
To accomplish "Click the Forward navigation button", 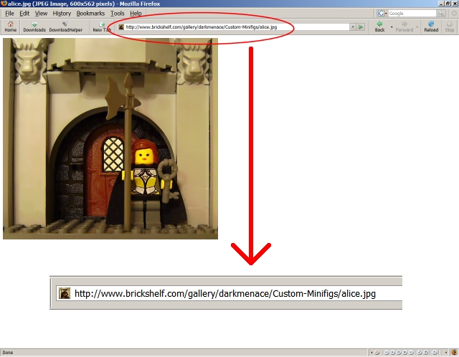I will pyautogui.click(x=404, y=27).
